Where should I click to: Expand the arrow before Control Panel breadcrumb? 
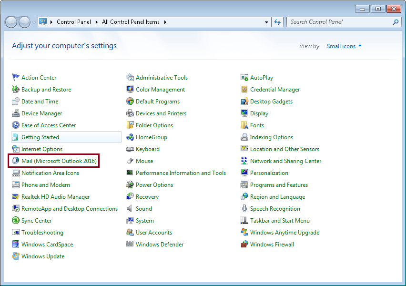point(51,22)
